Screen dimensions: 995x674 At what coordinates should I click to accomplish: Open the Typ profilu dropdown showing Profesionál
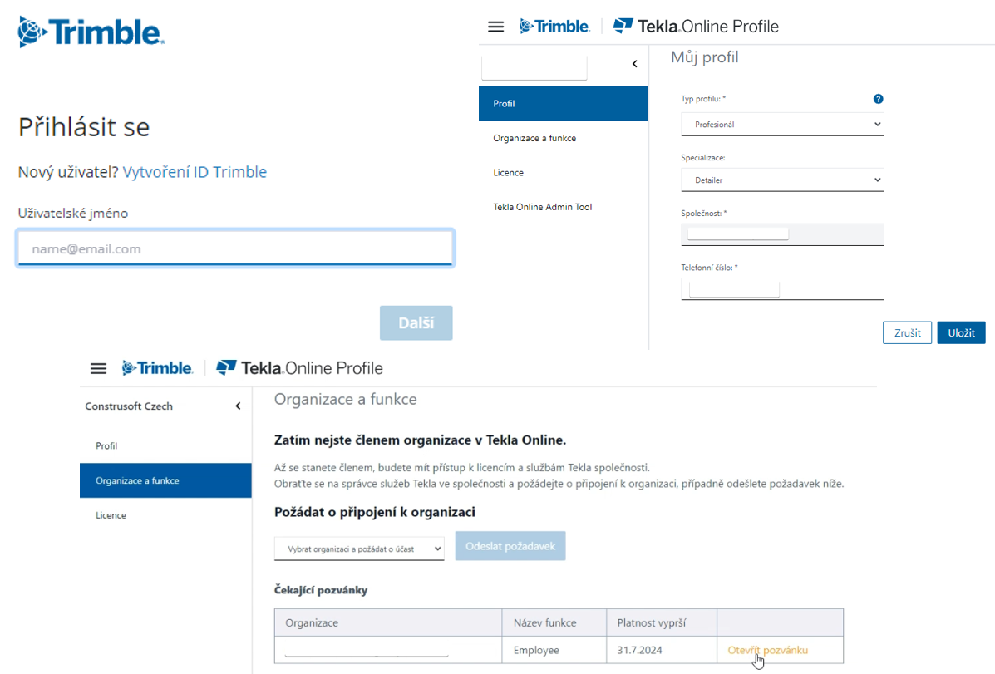click(782, 125)
